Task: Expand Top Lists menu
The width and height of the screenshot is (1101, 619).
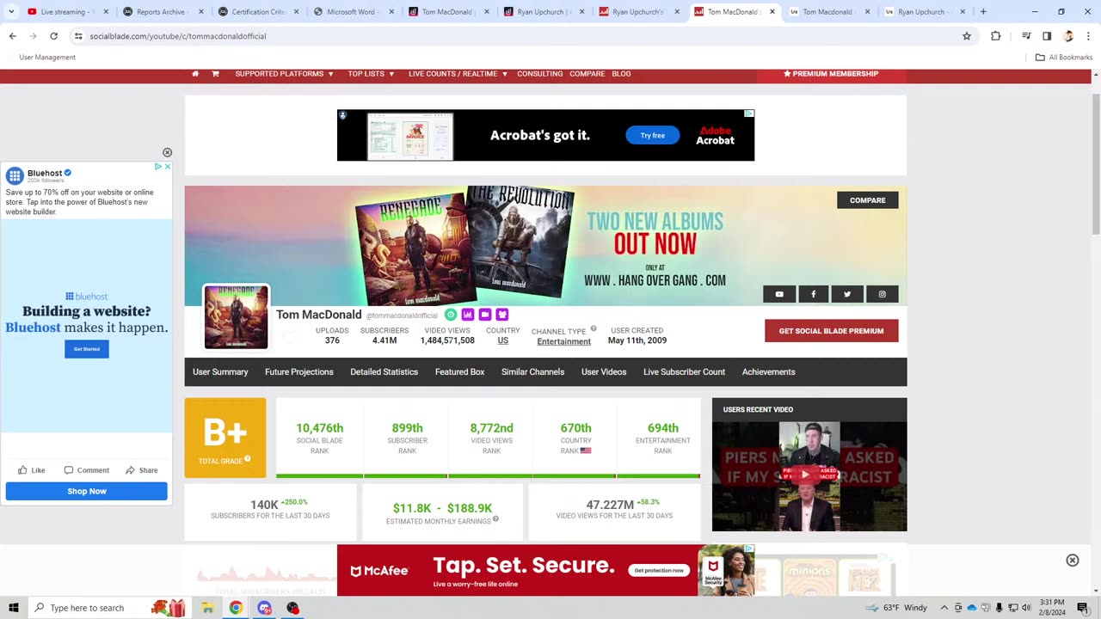Action: point(371,74)
